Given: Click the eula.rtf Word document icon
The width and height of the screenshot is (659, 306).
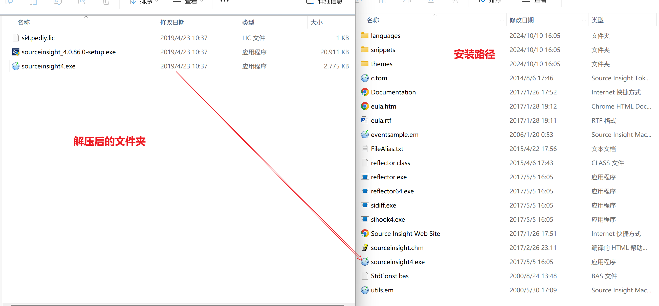Looking at the screenshot, I should click(x=365, y=120).
